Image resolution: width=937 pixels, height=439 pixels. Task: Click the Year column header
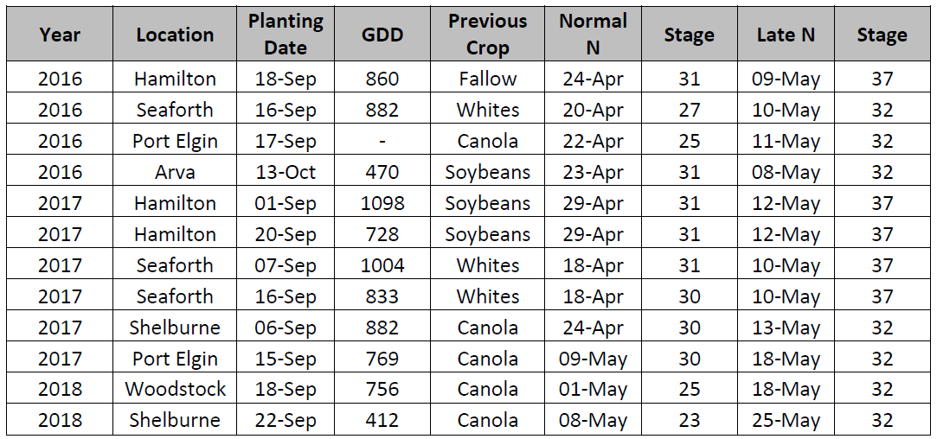(60, 35)
